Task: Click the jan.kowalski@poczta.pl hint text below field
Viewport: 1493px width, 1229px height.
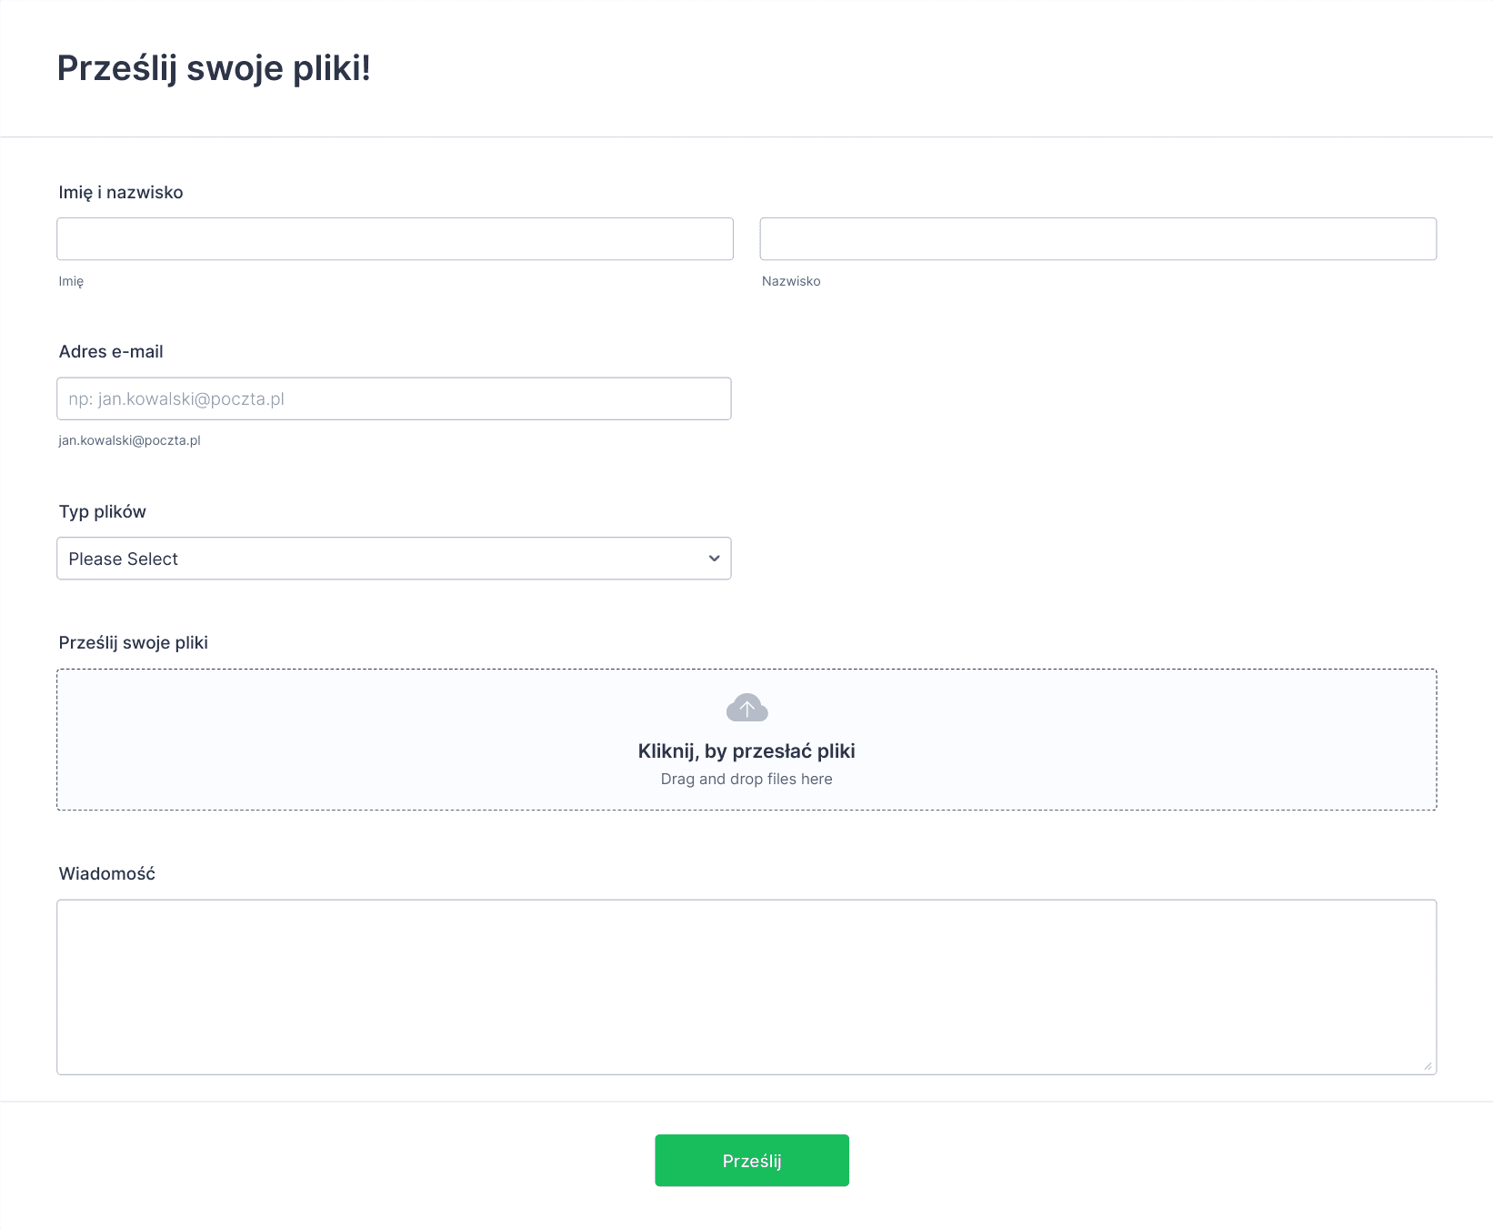Action: [x=129, y=441]
